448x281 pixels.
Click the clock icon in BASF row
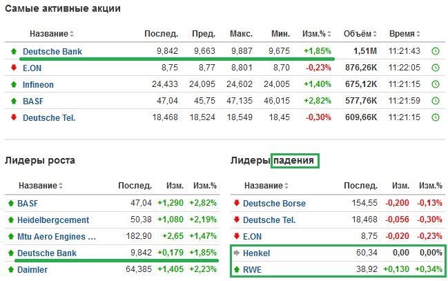[435, 101]
